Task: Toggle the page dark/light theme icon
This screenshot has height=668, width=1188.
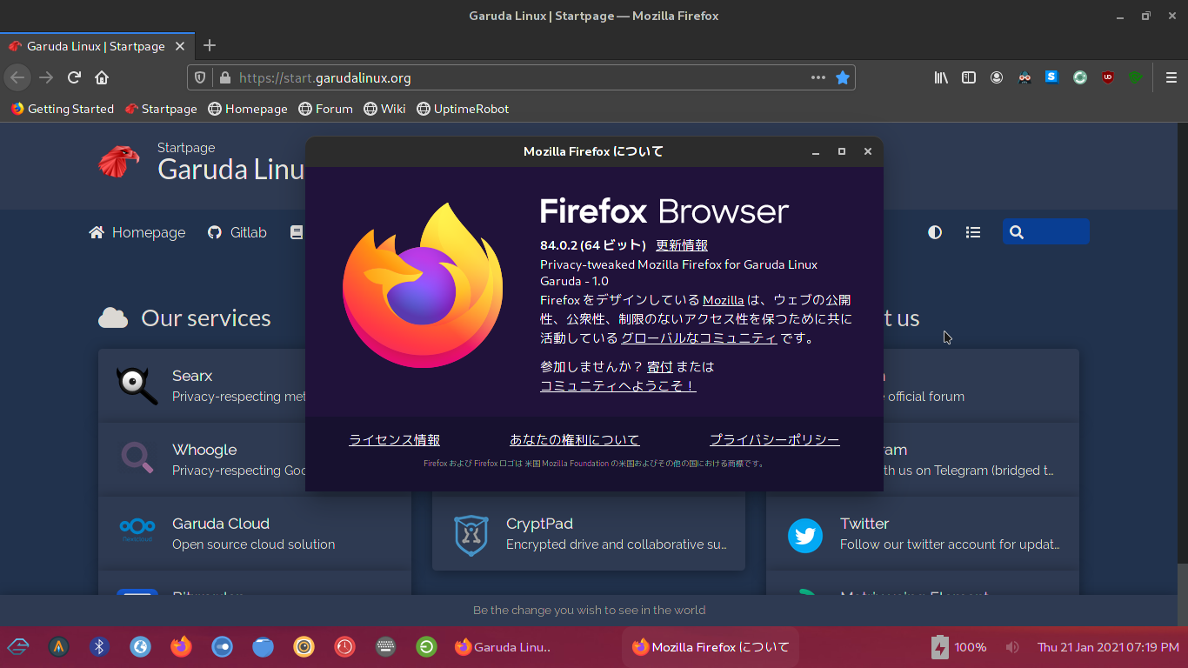Action: [935, 232]
